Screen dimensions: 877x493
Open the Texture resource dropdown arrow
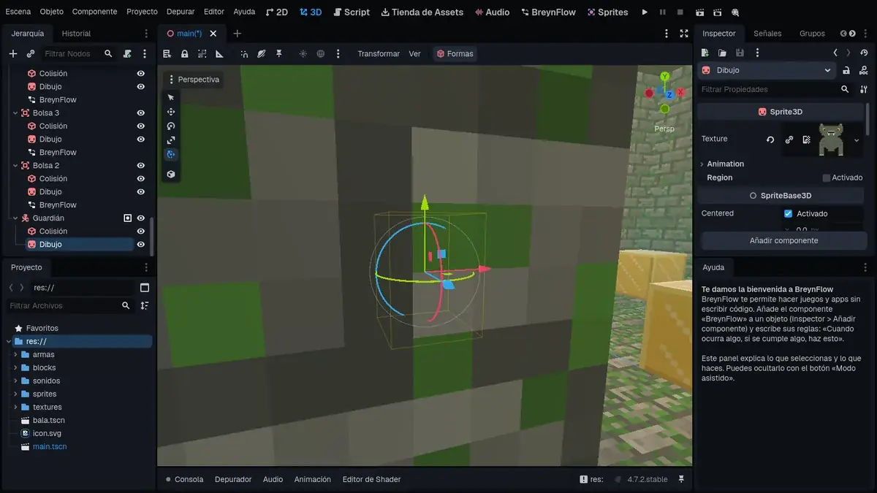[857, 141]
